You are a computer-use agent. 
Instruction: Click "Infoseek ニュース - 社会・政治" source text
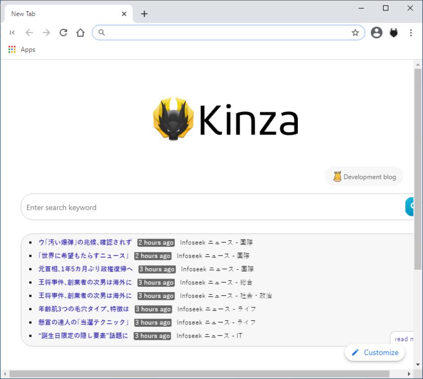[x=226, y=296]
